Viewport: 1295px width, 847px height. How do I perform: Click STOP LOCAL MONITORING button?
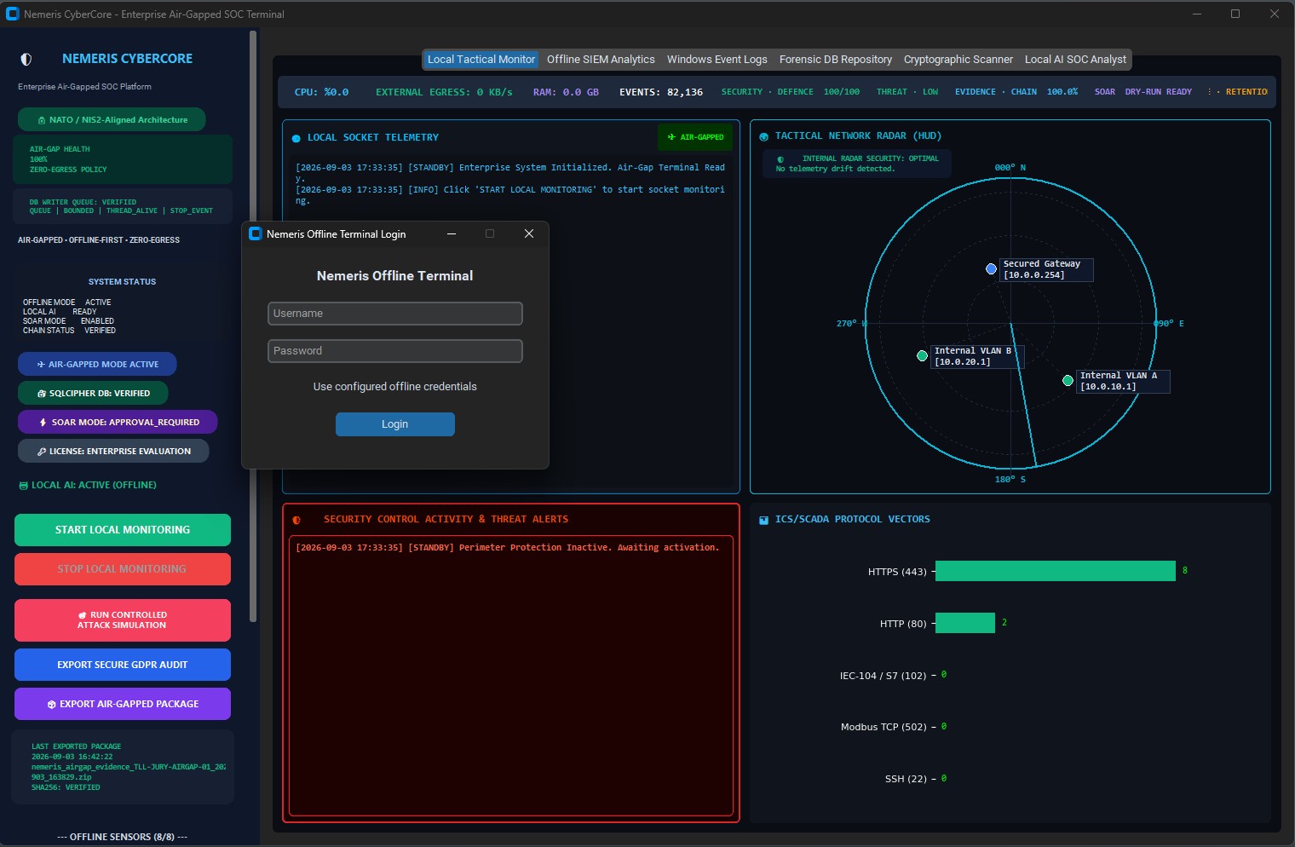(x=123, y=569)
